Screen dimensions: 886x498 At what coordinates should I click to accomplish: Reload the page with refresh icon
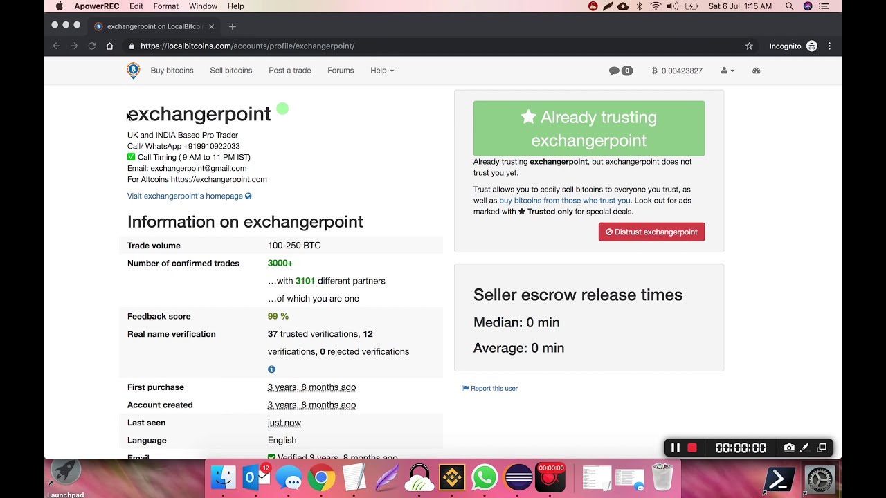91,46
